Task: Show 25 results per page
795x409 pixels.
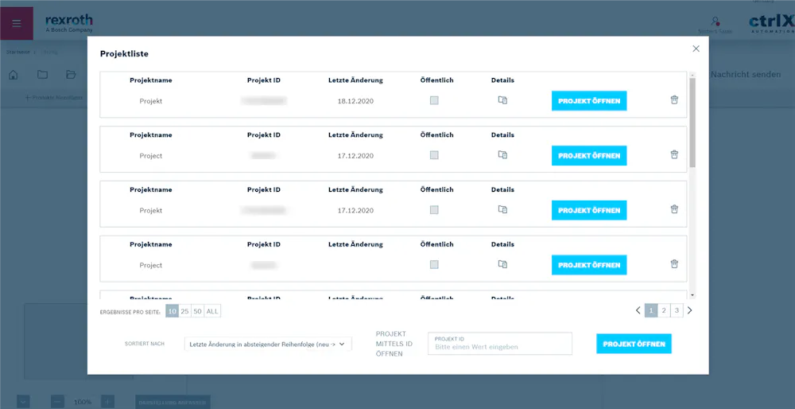Action: [x=184, y=311]
